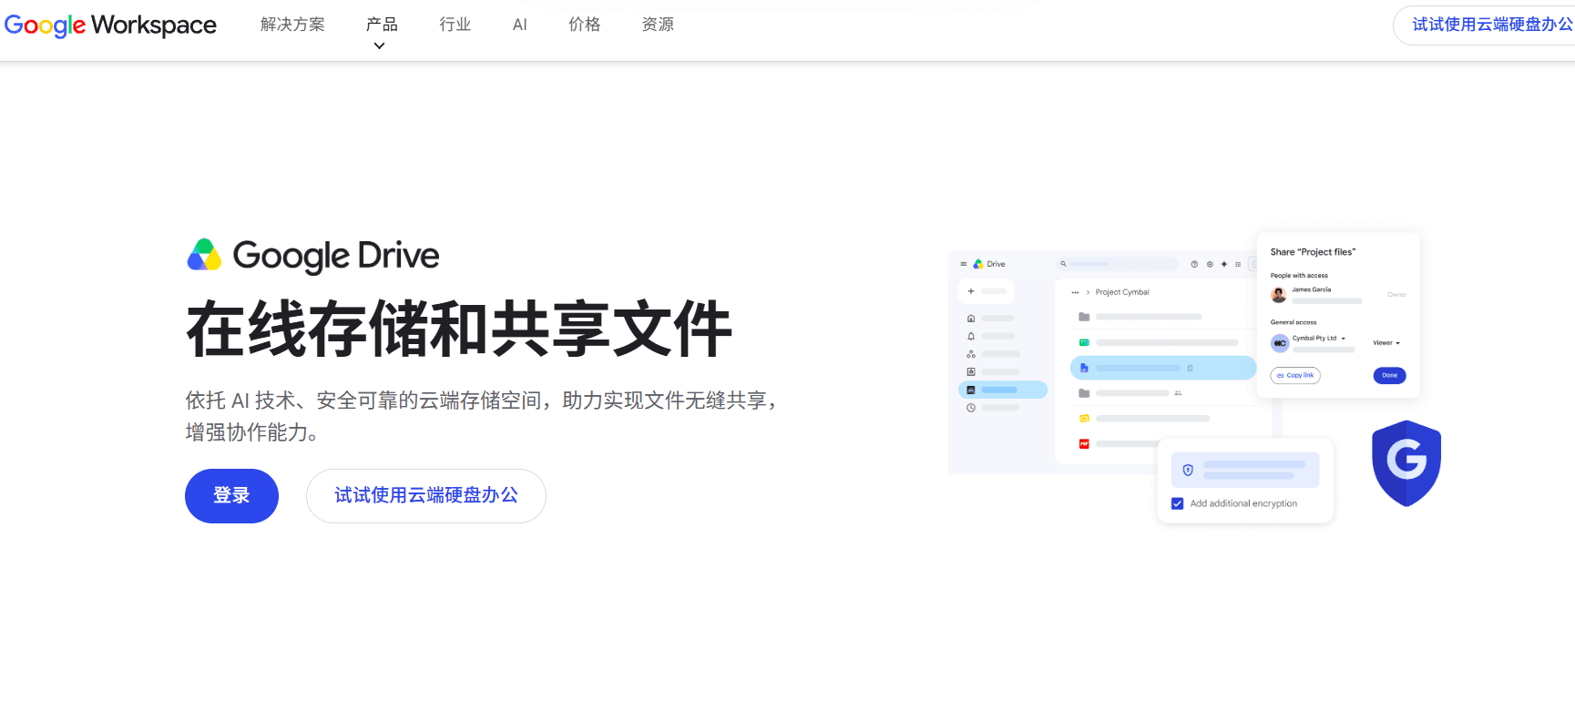Open the 价格 pricing page
Screen dimensions: 1575x710
point(585,25)
